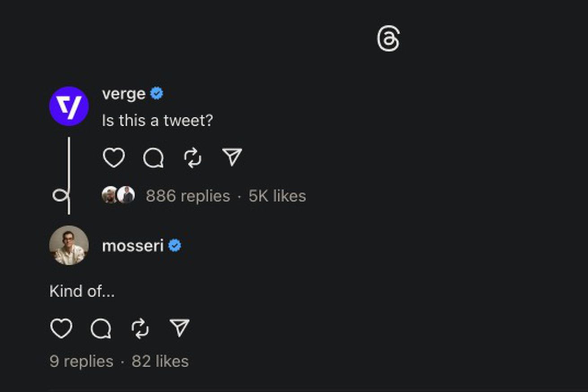588x392 pixels.
Task: Open the verge profile avatar
Action: point(69,106)
